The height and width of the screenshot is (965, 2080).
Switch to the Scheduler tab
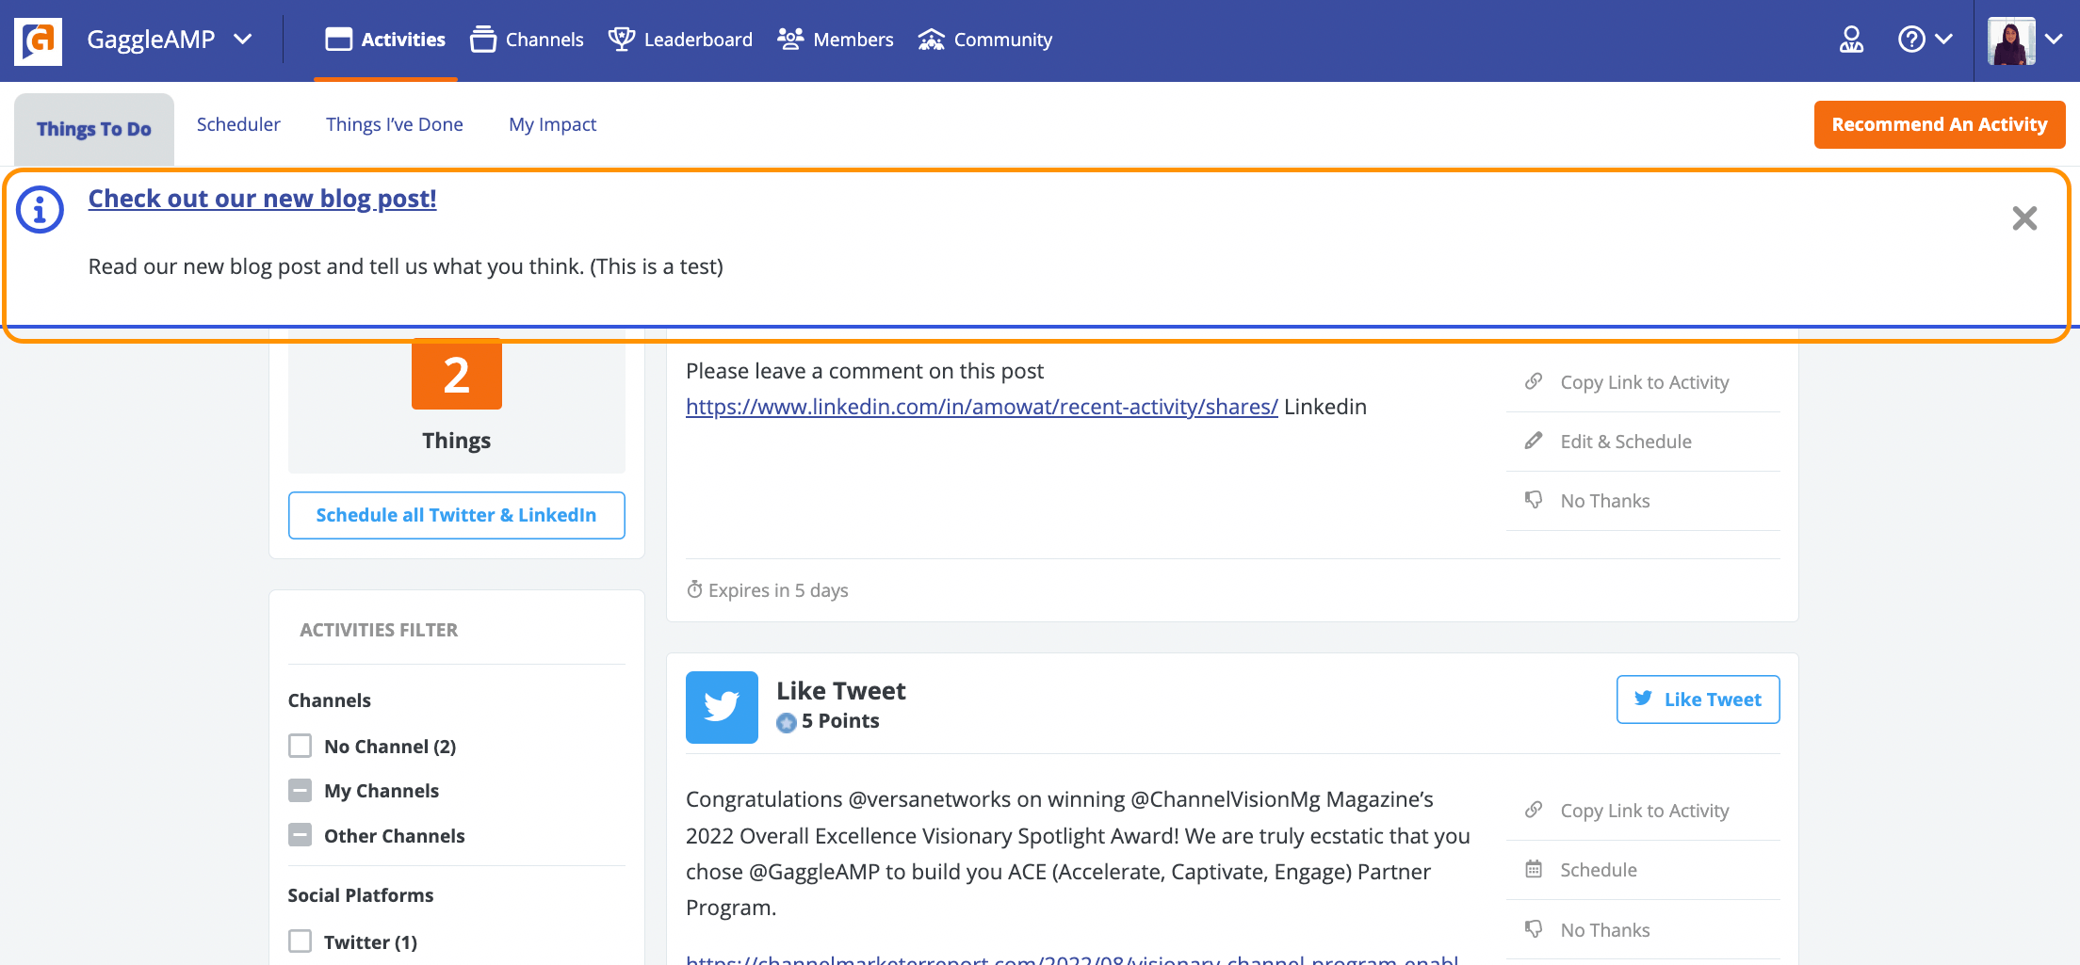pyautogui.click(x=238, y=124)
